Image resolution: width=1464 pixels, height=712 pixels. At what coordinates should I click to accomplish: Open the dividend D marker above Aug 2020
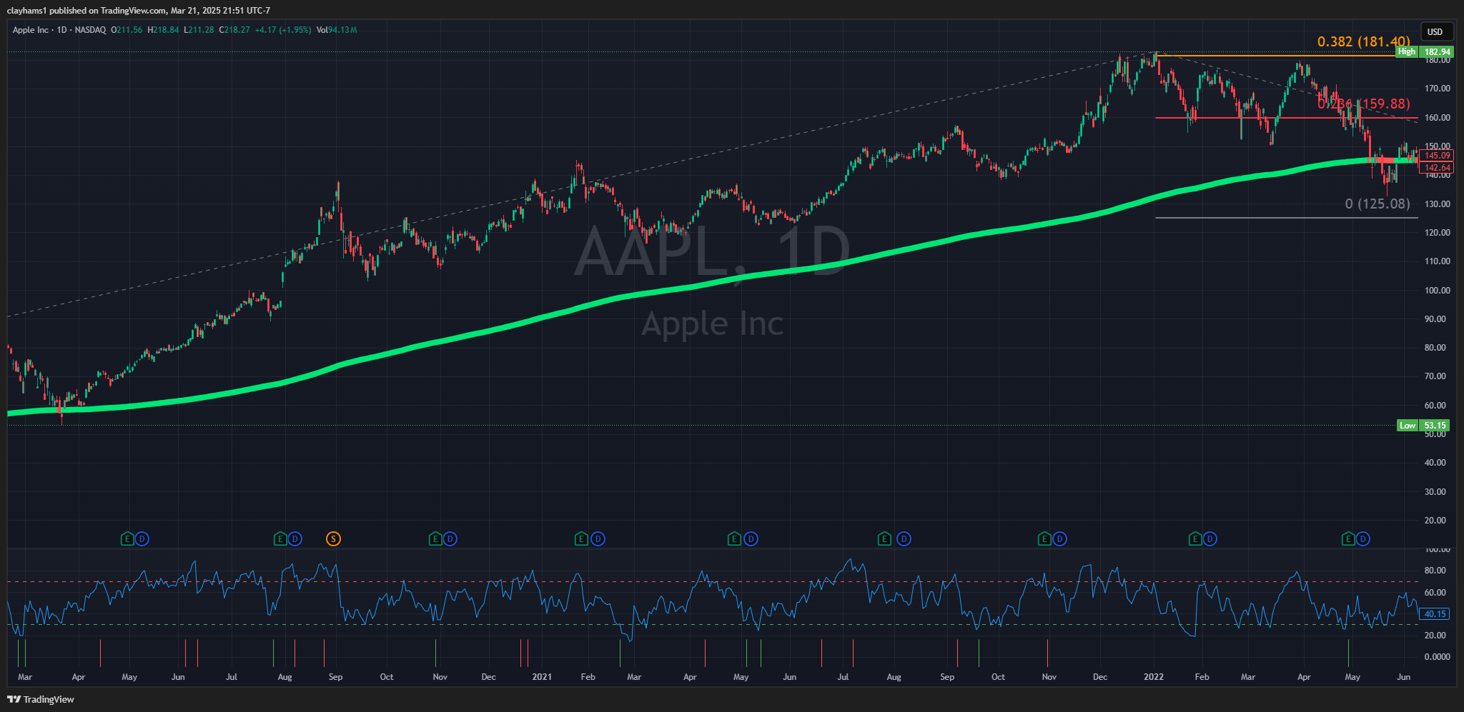pyautogui.click(x=295, y=538)
